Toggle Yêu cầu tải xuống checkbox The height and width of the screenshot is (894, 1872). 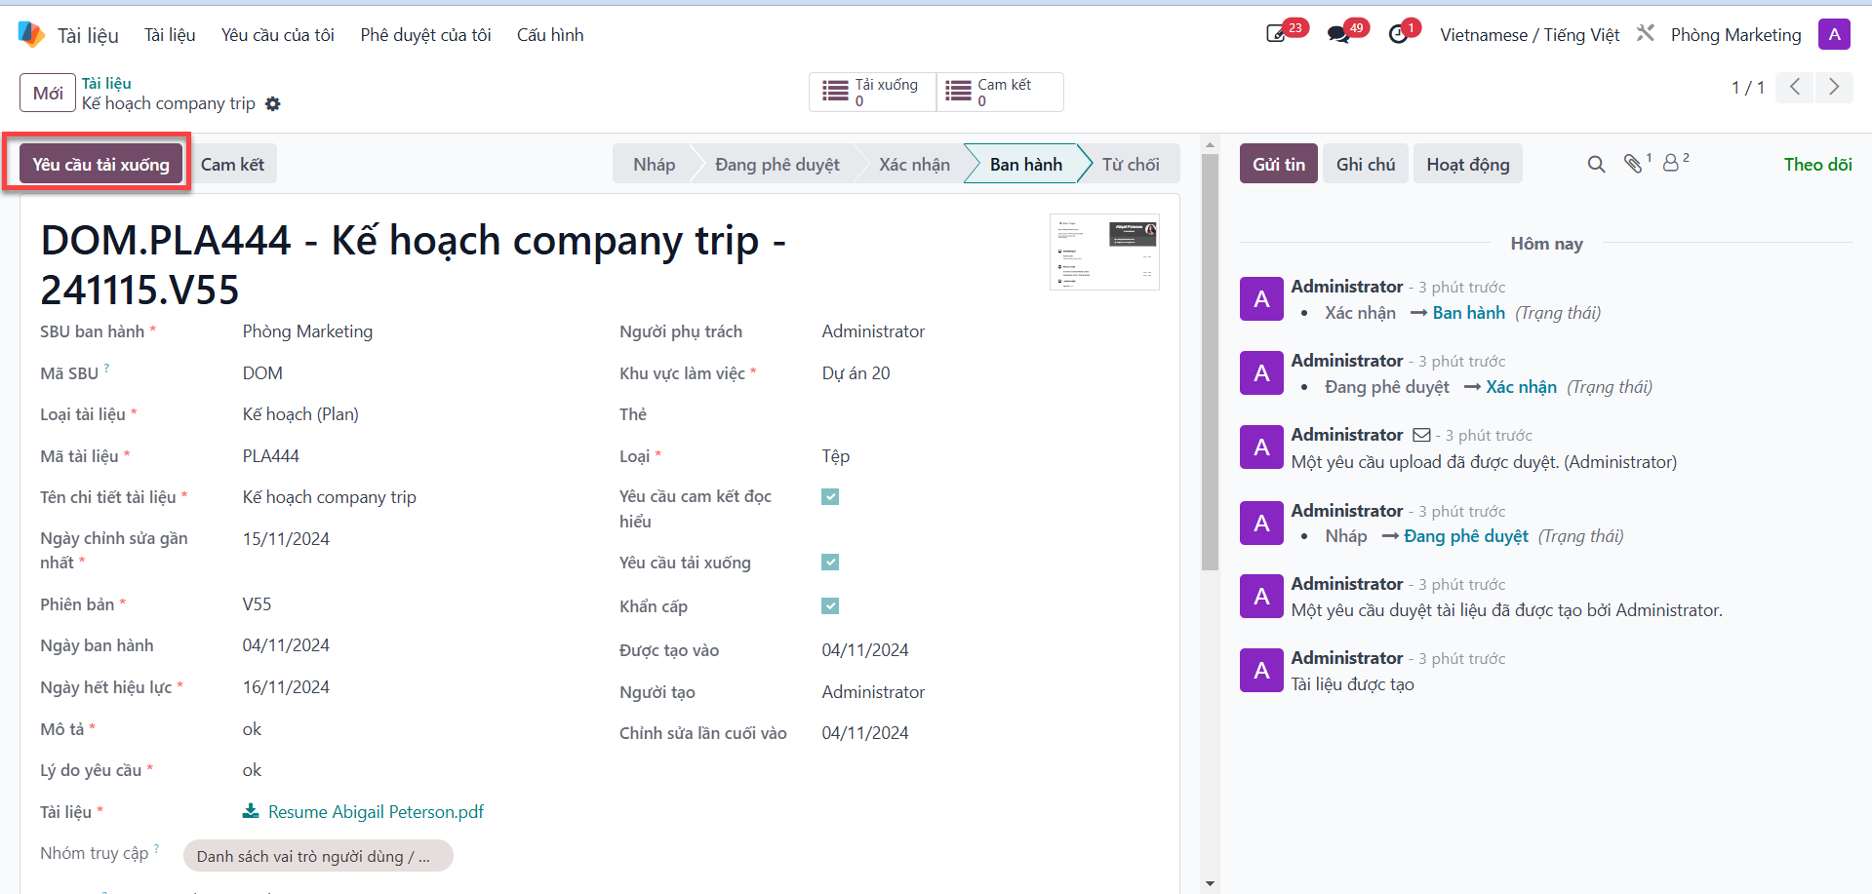pyautogui.click(x=830, y=563)
